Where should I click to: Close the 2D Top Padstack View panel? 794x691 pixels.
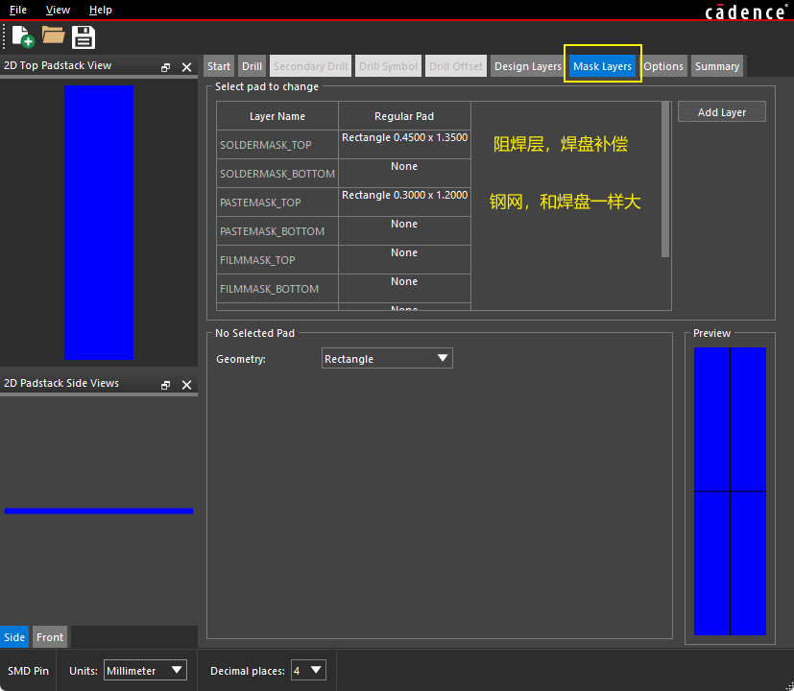click(187, 67)
